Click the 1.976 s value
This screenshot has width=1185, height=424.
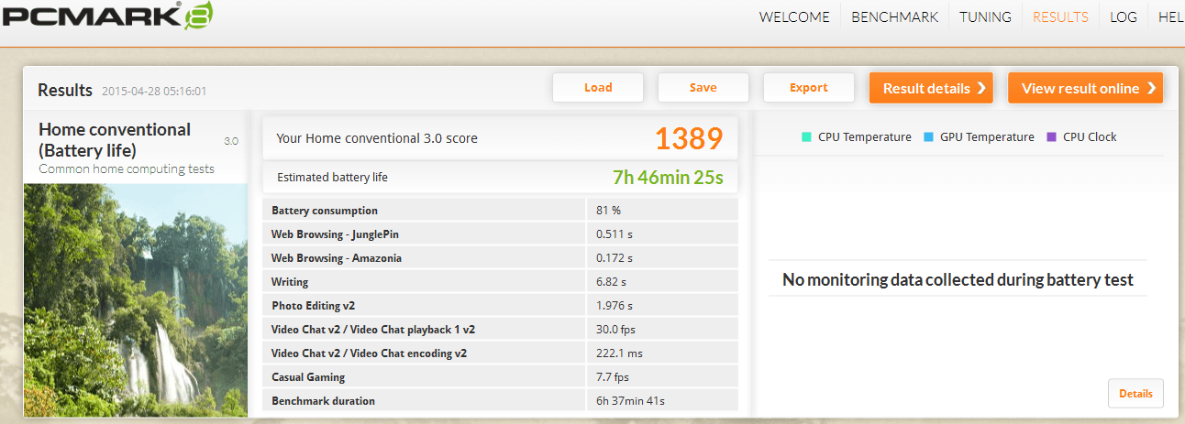coord(615,305)
